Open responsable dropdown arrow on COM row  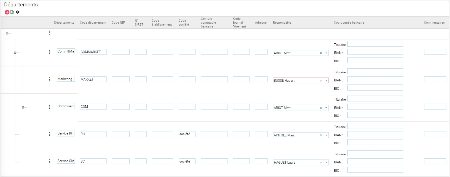(326, 108)
